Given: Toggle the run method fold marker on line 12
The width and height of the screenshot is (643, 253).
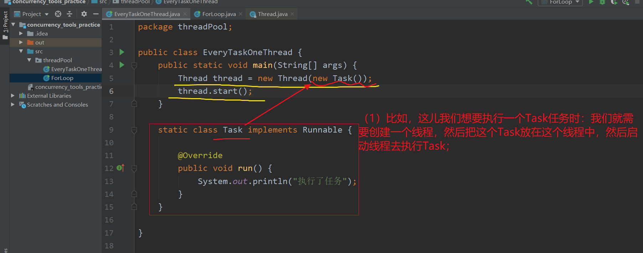Looking at the screenshot, I should point(134,168).
